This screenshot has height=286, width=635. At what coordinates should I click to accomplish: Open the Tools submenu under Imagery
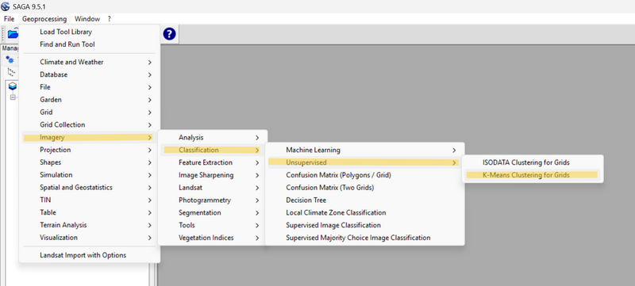point(212,226)
